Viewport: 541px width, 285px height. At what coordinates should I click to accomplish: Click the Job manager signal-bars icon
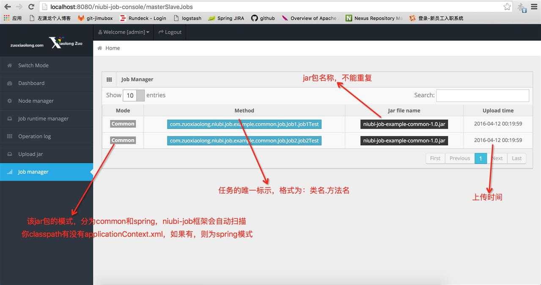(x=10, y=172)
